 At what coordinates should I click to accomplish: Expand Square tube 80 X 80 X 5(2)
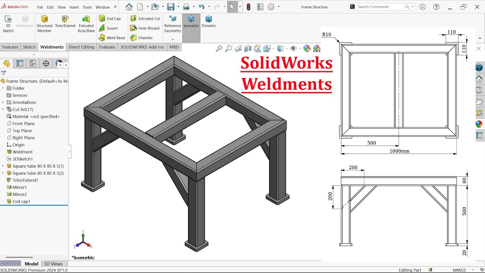click(x=3, y=173)
